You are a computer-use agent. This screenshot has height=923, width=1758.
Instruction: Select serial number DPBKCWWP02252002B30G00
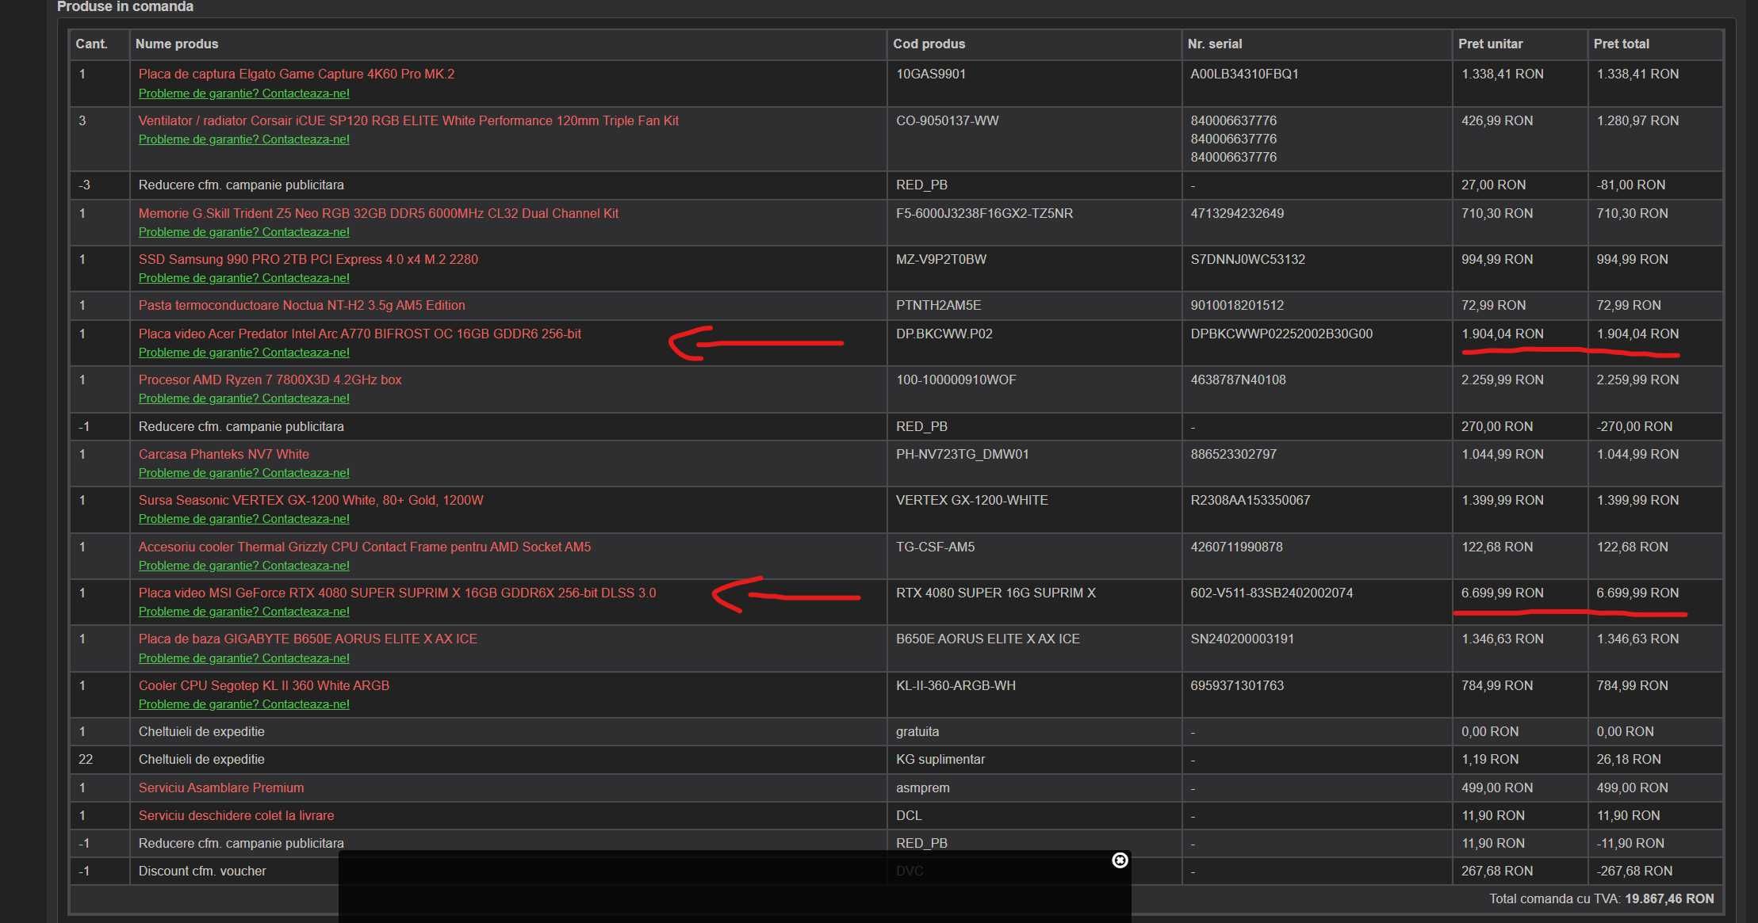tap(1281, 334)
